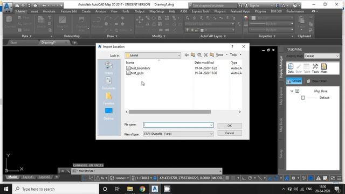345x194 pixels.
Task: Click the Import Location dialog help question mark
Action: [232, 46]
